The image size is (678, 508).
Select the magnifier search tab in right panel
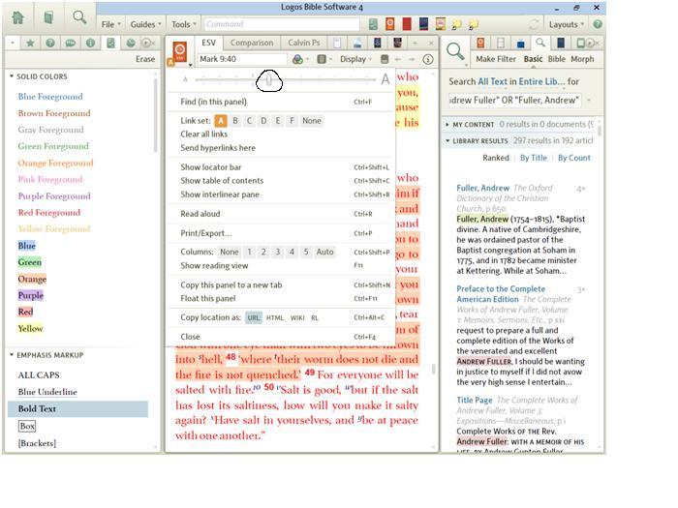click(x=540, y=43)
